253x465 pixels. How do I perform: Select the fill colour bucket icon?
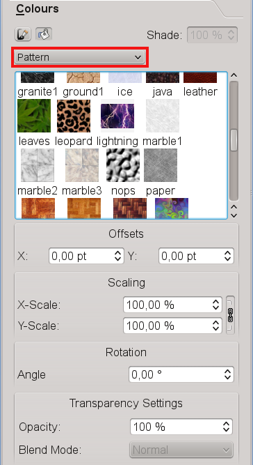coord(44,34)
